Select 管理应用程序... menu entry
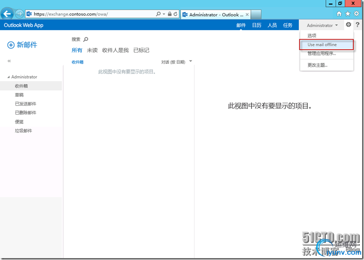The width and height of the screenshot is (364, 260). pyautogui.click(x=327, y=53)
